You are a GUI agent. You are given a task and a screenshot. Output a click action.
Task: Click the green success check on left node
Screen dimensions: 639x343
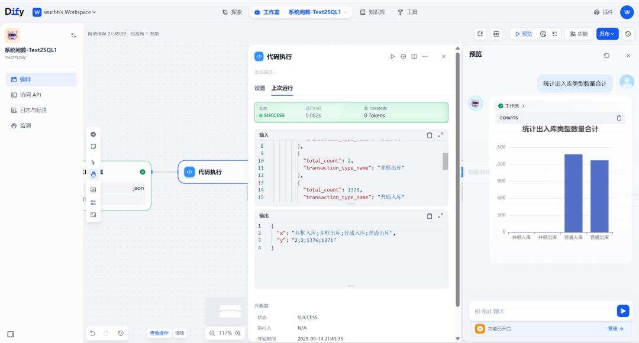coord(143,172)
